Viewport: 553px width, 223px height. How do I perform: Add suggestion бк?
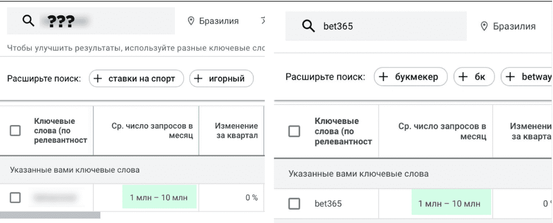474,77
